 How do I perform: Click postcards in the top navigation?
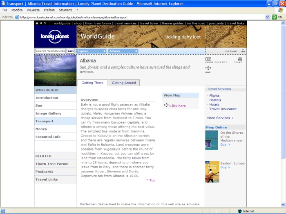click(x=216, y=23)
